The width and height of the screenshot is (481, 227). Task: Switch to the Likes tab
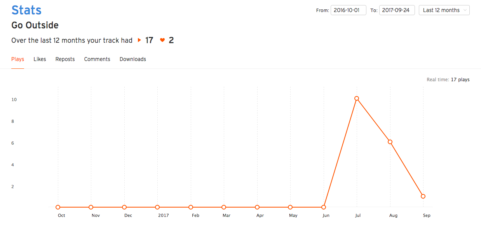(40, 59)
